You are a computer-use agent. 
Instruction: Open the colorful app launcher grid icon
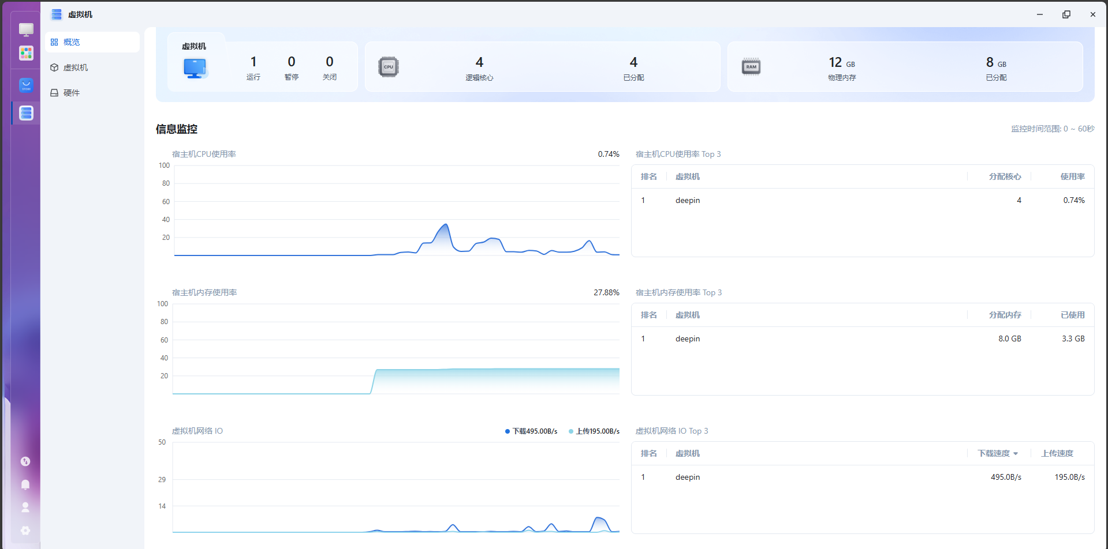point(26,53)
